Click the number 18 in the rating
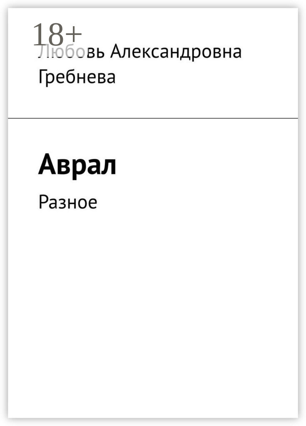The height and width of the screenshot is (426, 306). [x=48, y=35]
